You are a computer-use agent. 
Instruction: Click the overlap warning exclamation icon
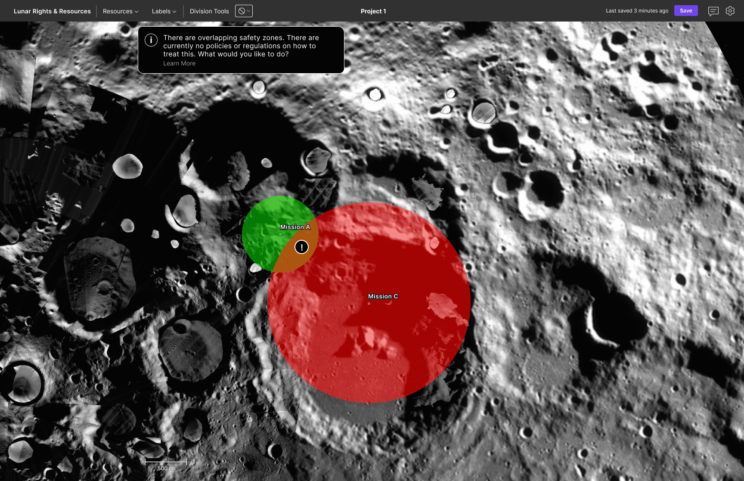click(x=301, y=247)
